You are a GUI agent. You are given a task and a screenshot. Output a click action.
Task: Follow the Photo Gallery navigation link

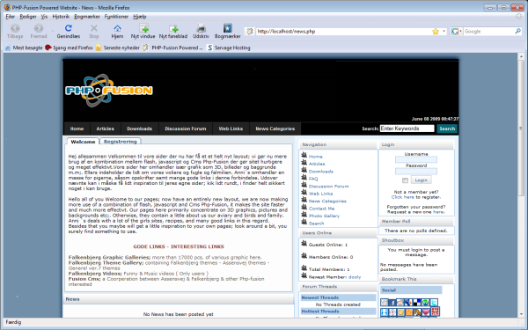click(x=324, y=216)
